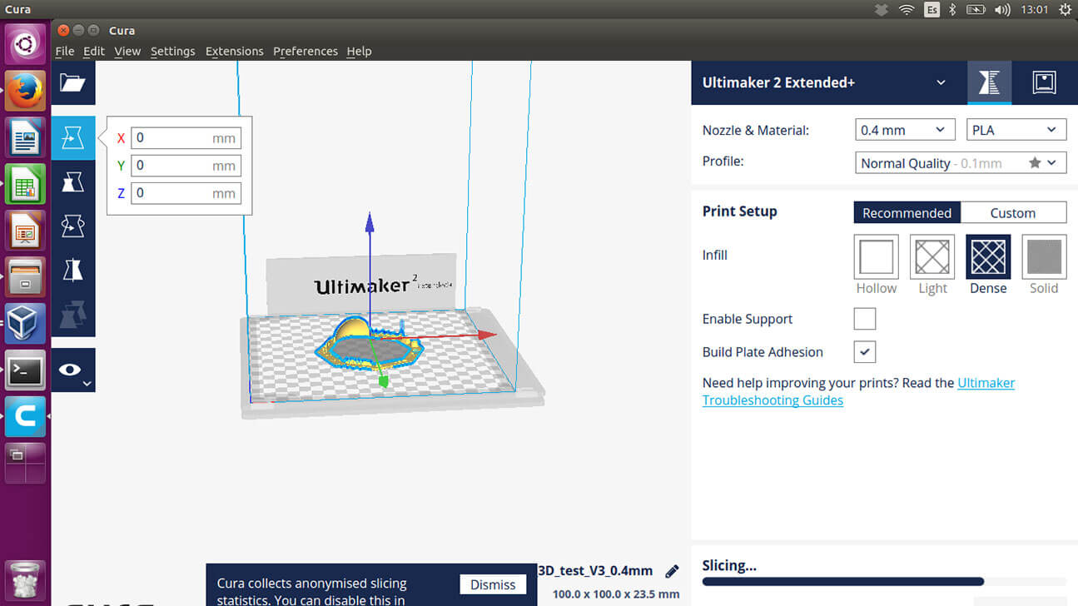Open LibreOffice Impress from the launcher
The height and width of the screenshot is (606, 1078).
(x=26, y=231)
